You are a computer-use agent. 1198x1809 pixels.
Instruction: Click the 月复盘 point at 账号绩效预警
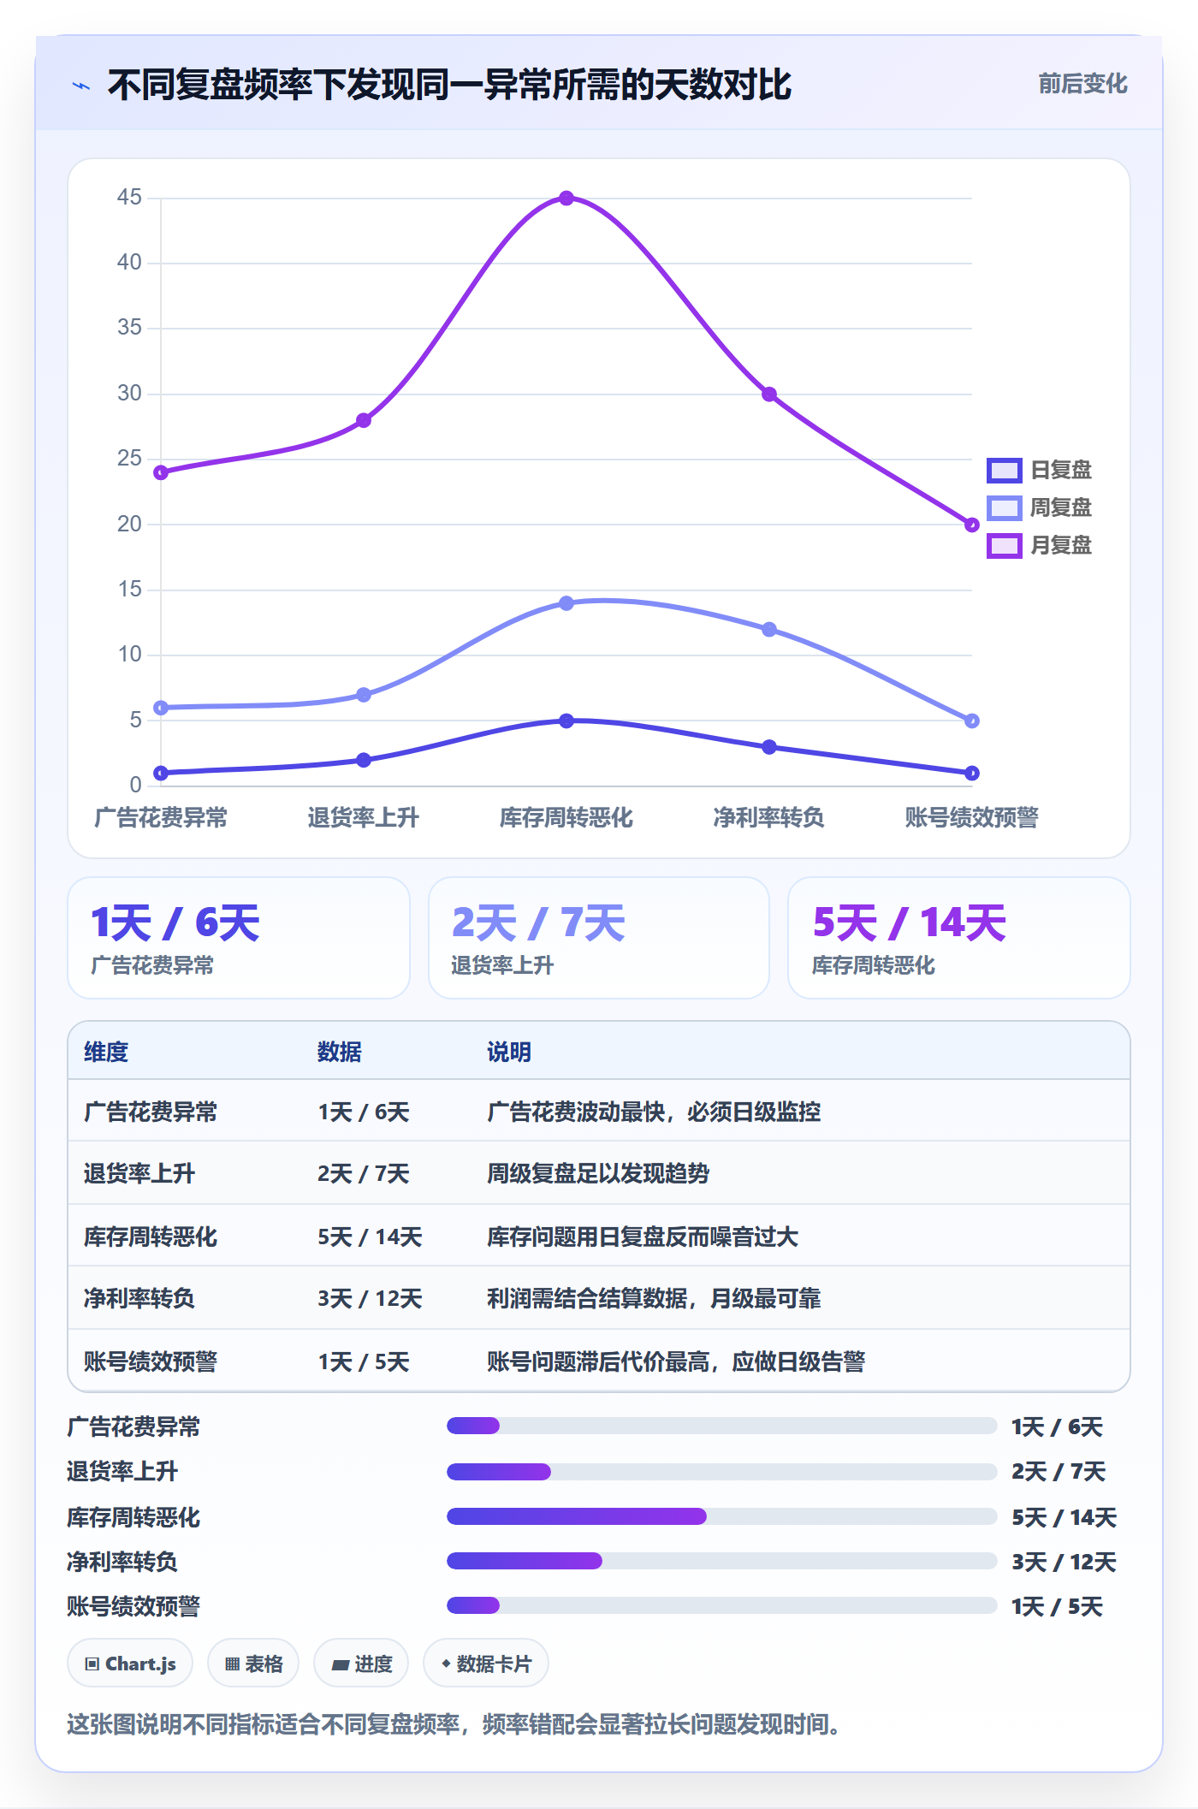point(972,525)
